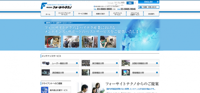Open the エンジニアリングサービス menu item
The image size is (200, 93).
(x=64, y=14)
